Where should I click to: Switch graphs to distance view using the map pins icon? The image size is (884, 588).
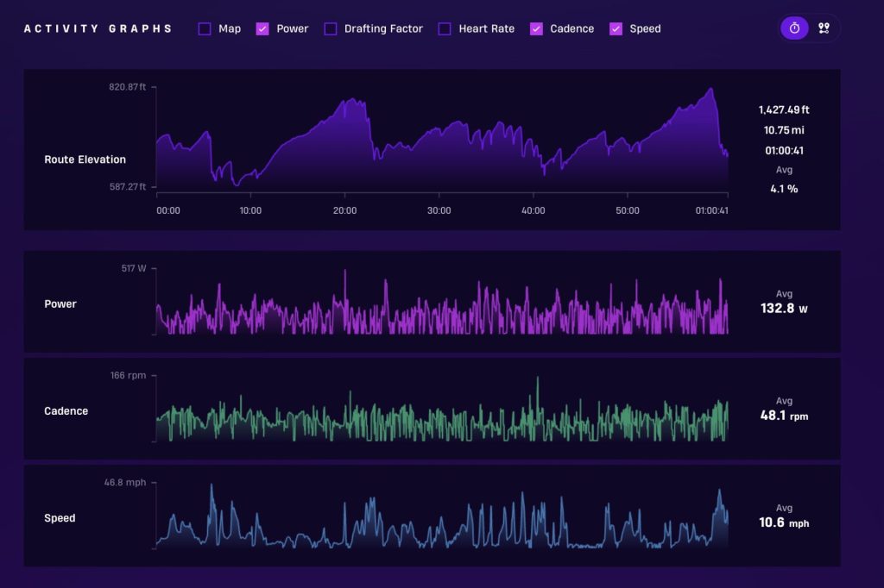pyautogui.click(x=824, y=28)
